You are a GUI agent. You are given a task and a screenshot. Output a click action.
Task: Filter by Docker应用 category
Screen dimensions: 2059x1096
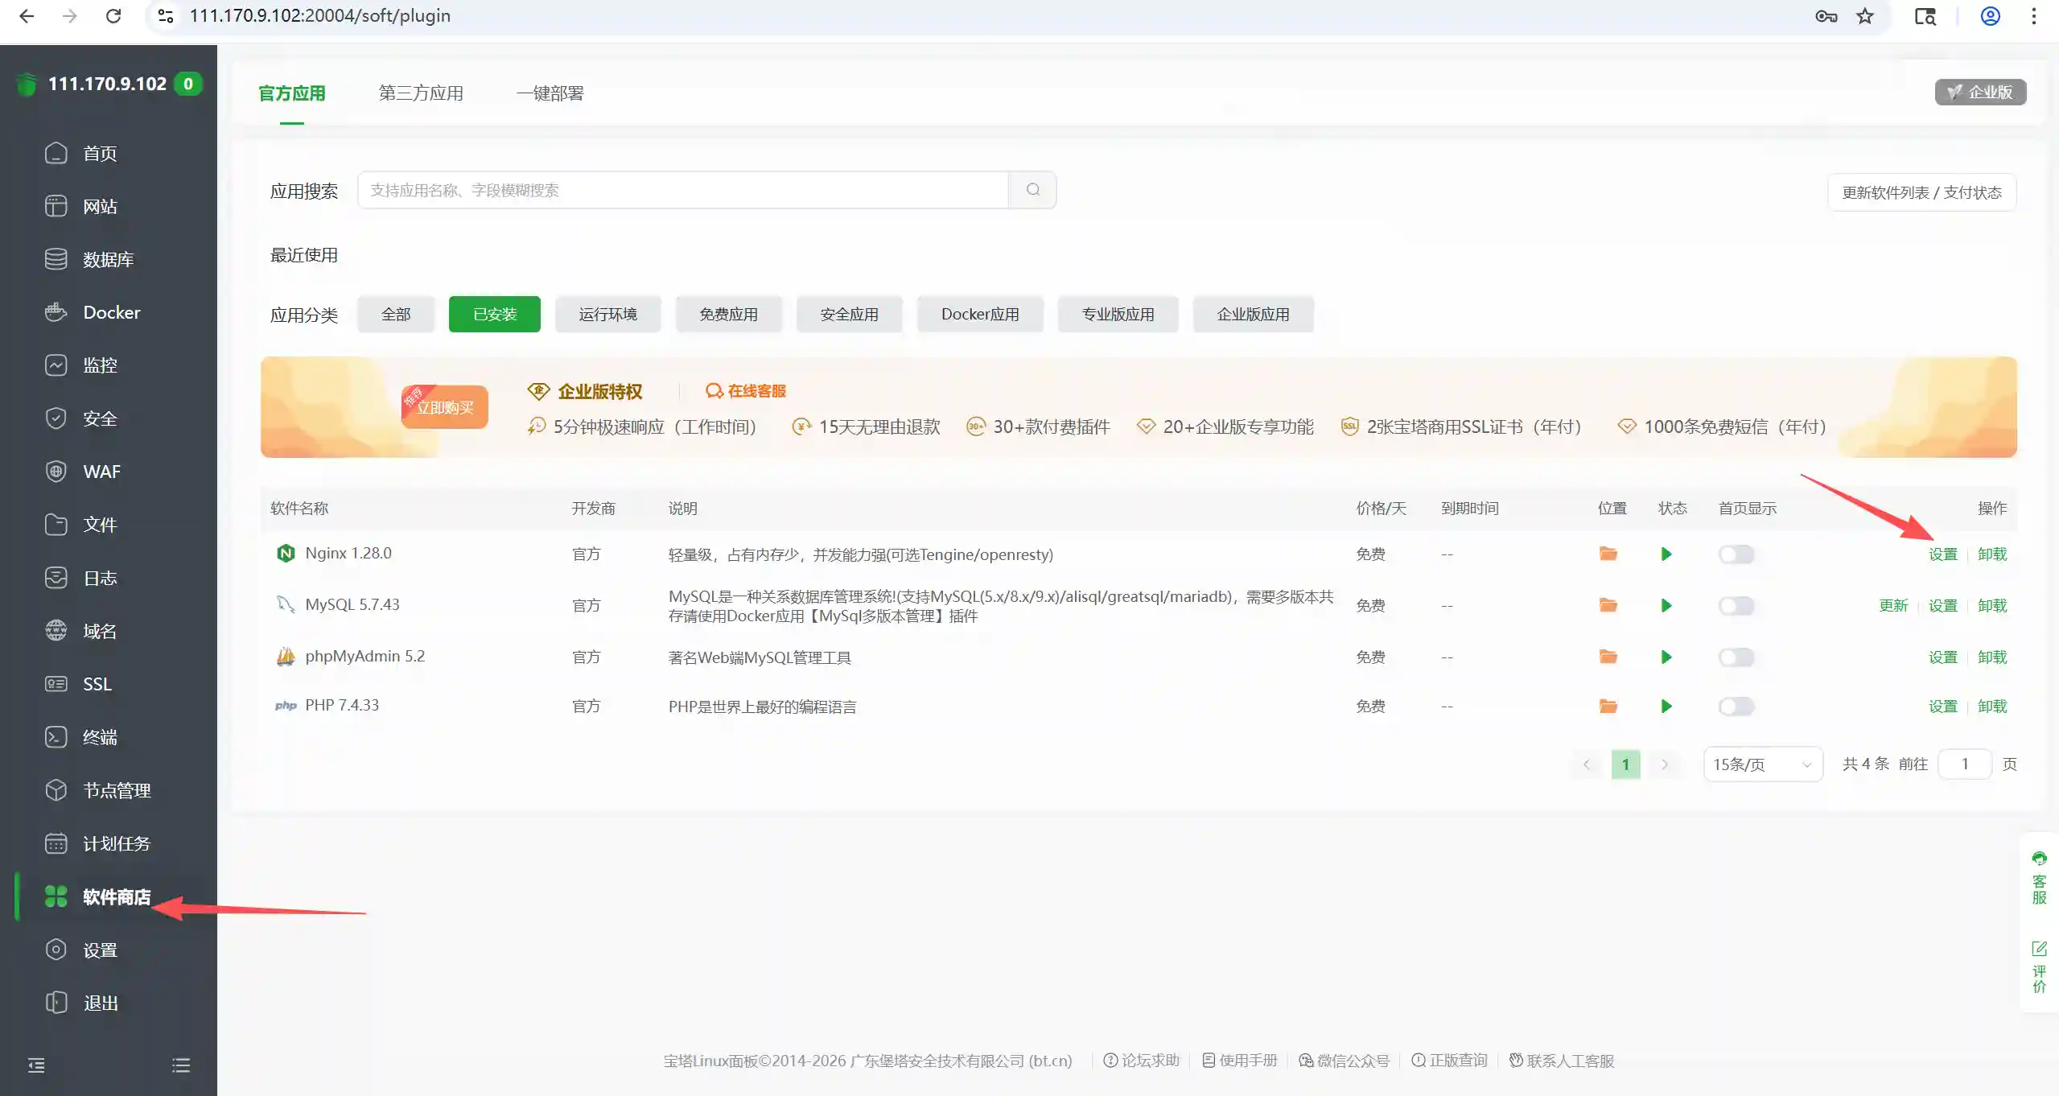click(980, 314)
